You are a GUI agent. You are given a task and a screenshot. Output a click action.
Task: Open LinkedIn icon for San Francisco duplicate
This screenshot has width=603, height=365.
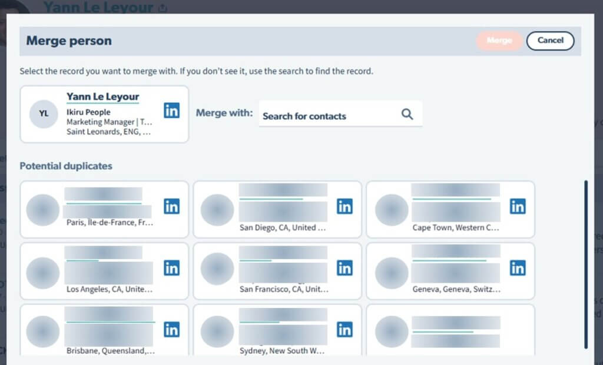(344, 268)
